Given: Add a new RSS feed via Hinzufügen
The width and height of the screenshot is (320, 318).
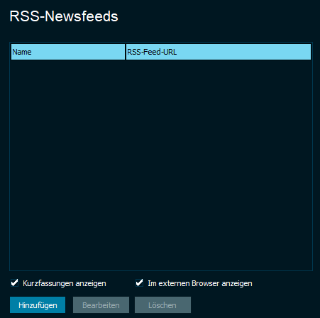Looking at the screenshot, I should (38, 305).
